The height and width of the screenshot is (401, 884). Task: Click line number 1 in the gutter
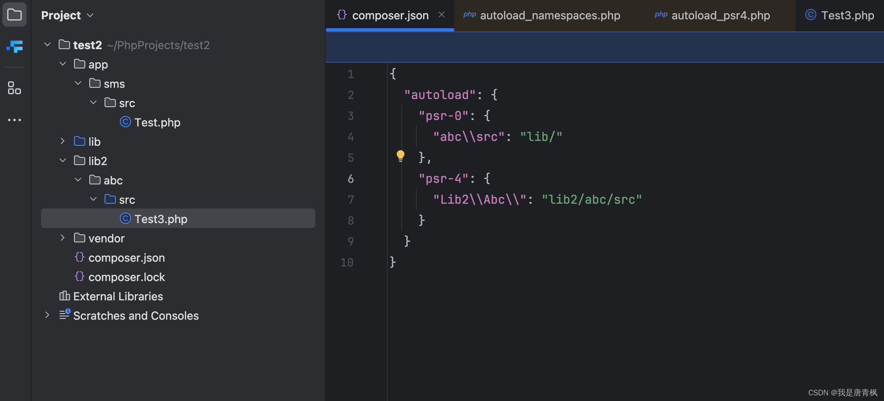point(351,74)
